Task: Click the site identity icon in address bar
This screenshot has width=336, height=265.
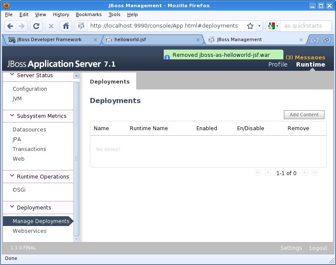Action: 81,26
